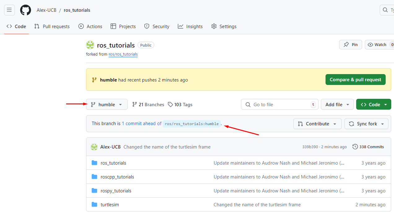Click the Alex-UCB commit author avatar
The width and height of the screenshot is (394, 214).
click(94, 147)
